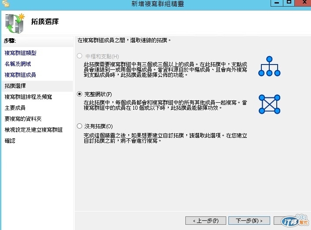Minimize the wizard window
This screenshot has height=230, width=311.
click(277, 3)
